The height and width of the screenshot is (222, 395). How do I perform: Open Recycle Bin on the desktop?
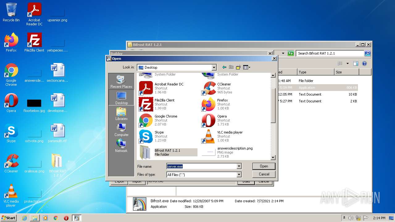click(11, 12)
